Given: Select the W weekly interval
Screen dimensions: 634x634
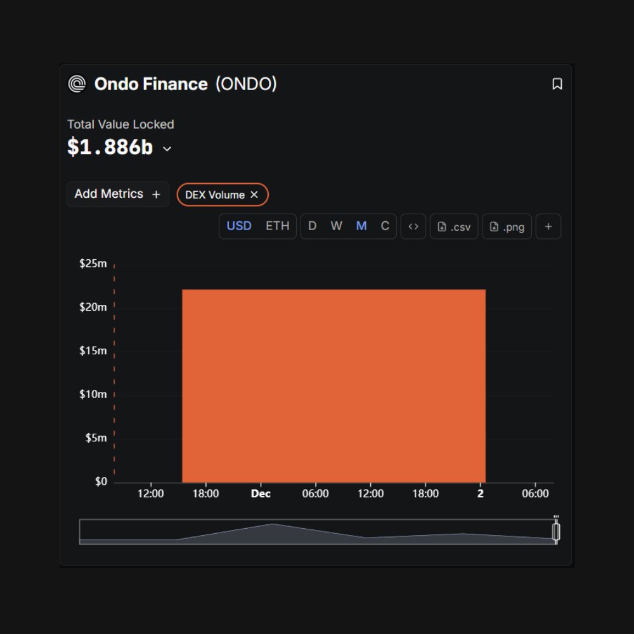Looking at the screenshot, I should 336,226.
